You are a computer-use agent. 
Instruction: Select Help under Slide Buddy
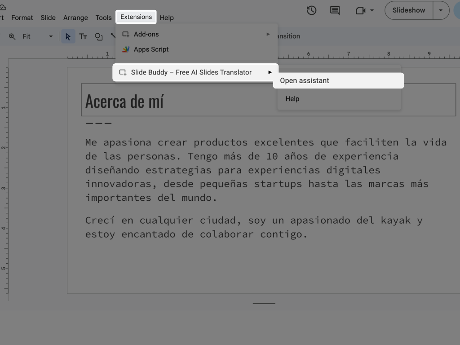[292, 98]
